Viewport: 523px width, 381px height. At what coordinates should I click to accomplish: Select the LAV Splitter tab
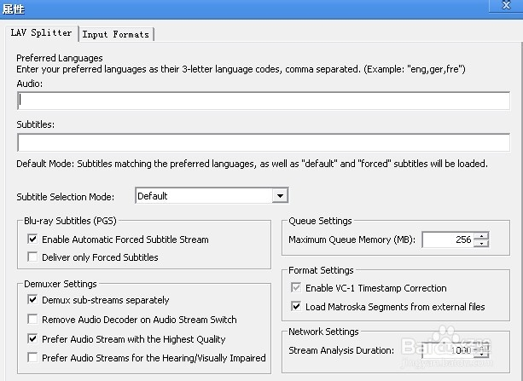tap(41, 33)
